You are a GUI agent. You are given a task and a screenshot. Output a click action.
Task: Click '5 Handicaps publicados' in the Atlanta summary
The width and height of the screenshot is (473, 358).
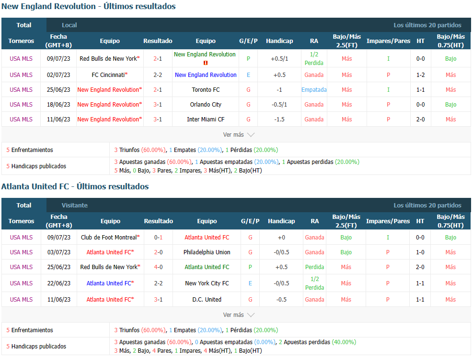[36, 346]
